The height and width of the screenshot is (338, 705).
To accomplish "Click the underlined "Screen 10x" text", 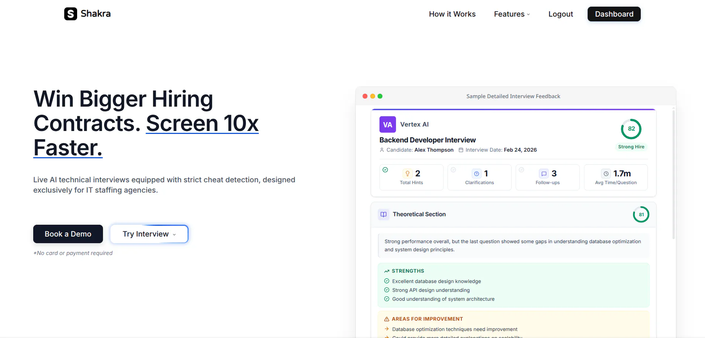I will [202, 123].
